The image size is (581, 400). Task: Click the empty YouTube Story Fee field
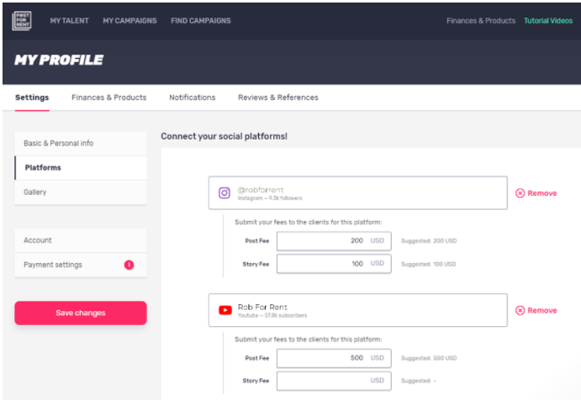(334, 381)
